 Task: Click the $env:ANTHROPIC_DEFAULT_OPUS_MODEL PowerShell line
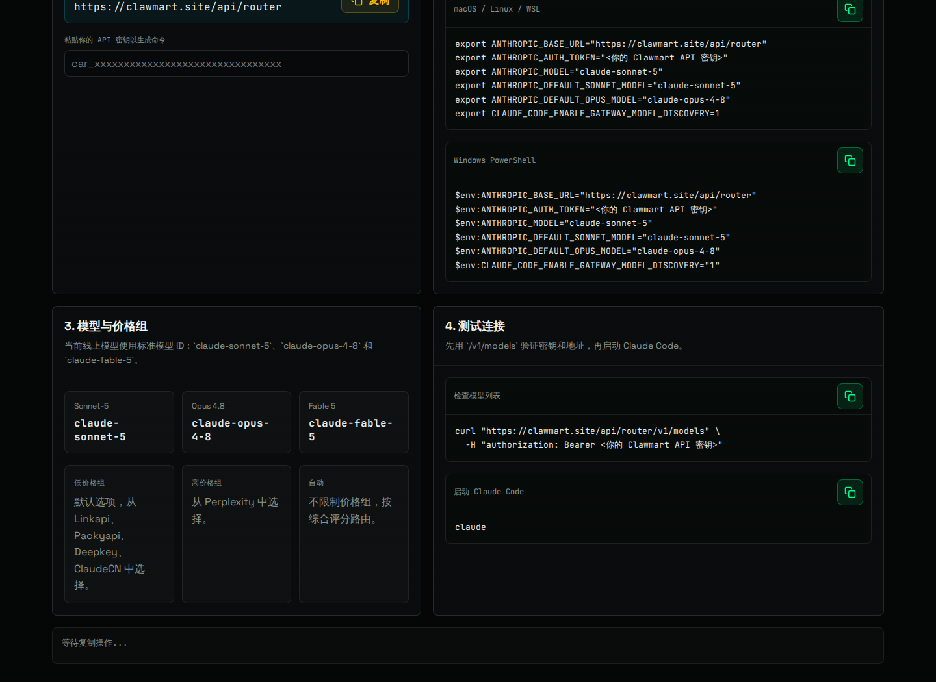[588, 251]
